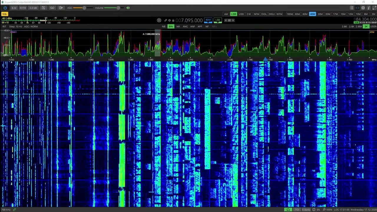
Task: Click the pin icon left of frequency
Action: coord(166,20)
